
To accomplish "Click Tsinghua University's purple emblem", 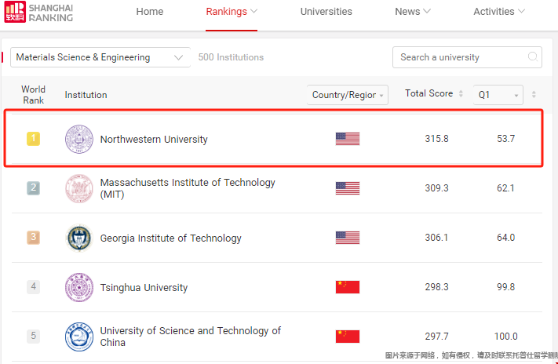I will (79, 287).
